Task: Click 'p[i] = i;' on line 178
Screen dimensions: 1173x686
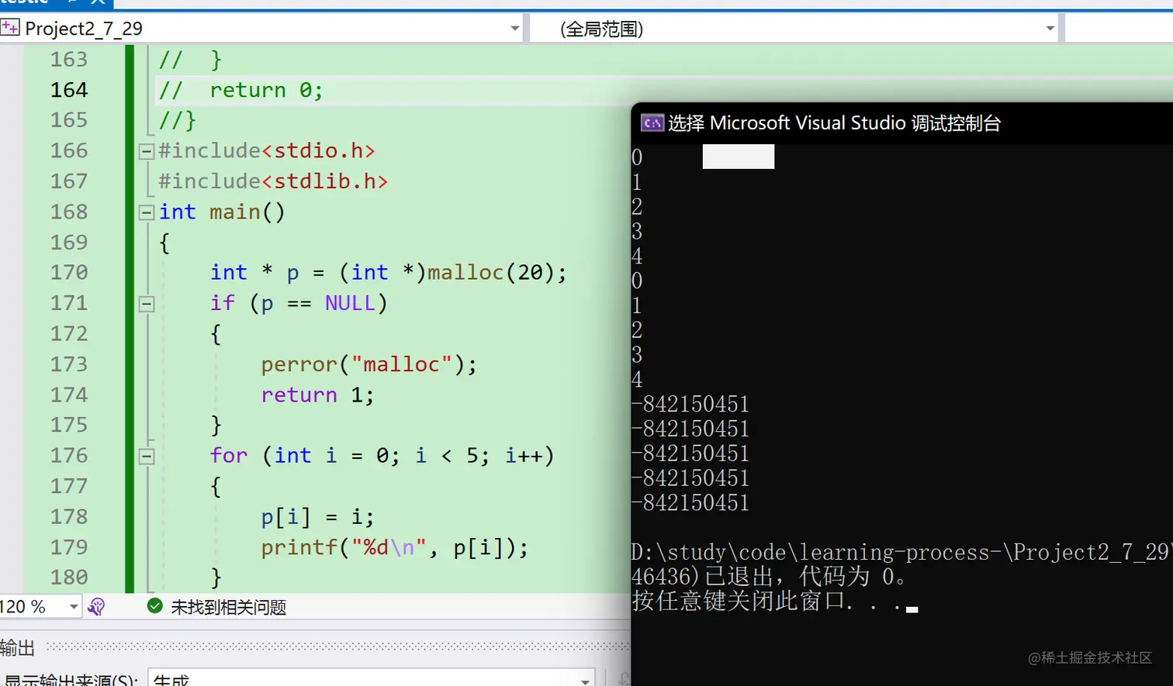Action: [317, 517]
